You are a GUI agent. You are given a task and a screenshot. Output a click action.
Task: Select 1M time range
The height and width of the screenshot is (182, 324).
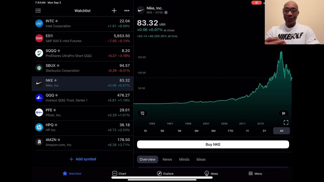pos(179,131)
